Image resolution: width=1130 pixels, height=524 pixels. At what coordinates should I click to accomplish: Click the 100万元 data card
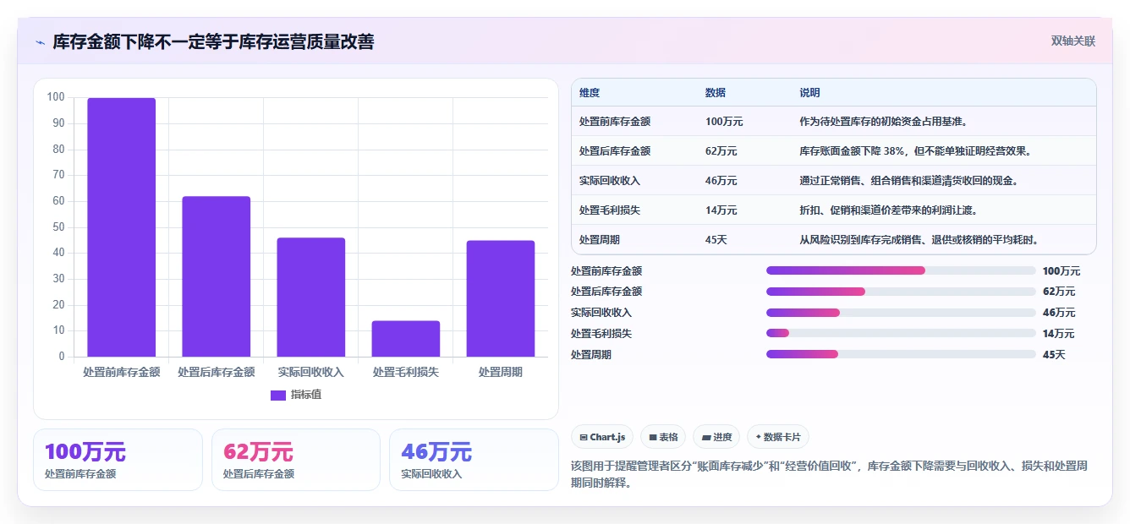(x=118, y=460)
